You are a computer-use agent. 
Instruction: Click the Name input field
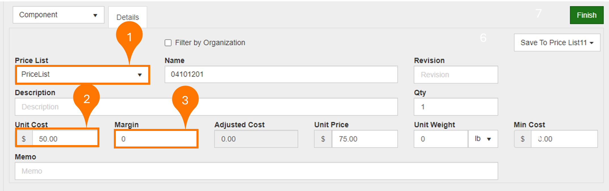tap(281, 75)
